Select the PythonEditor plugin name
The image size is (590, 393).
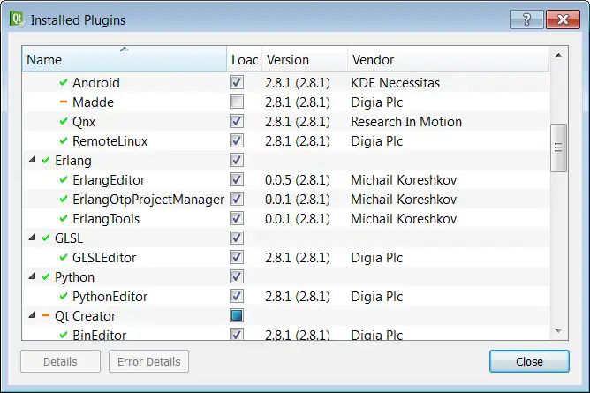110,297
